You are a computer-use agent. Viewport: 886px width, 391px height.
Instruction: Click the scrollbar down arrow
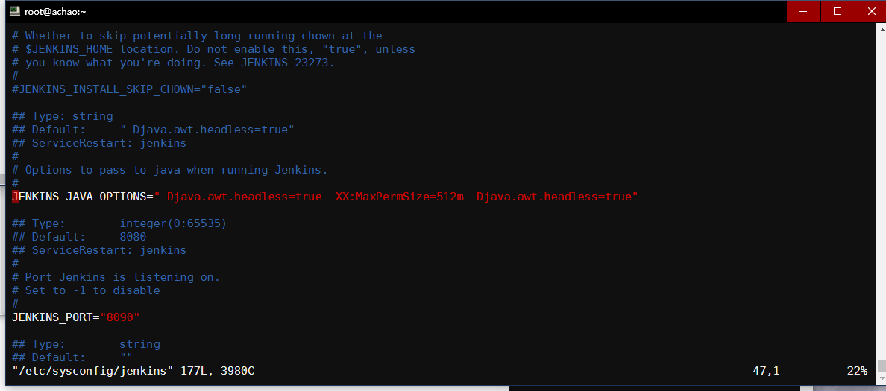pyautogui.click(x=880, y=379)
